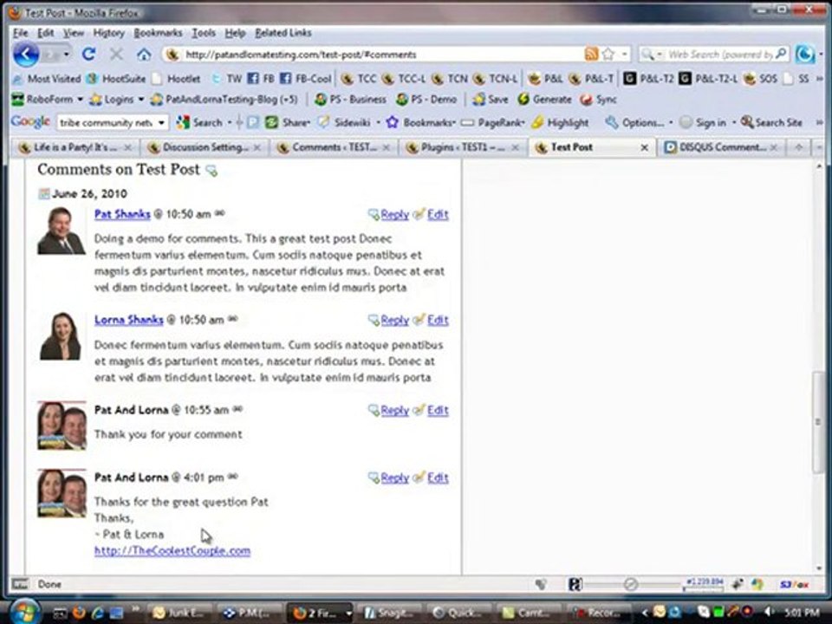832x624 pixels.
Task: Open Internet Explorer from quick launch
Action: 98,613
